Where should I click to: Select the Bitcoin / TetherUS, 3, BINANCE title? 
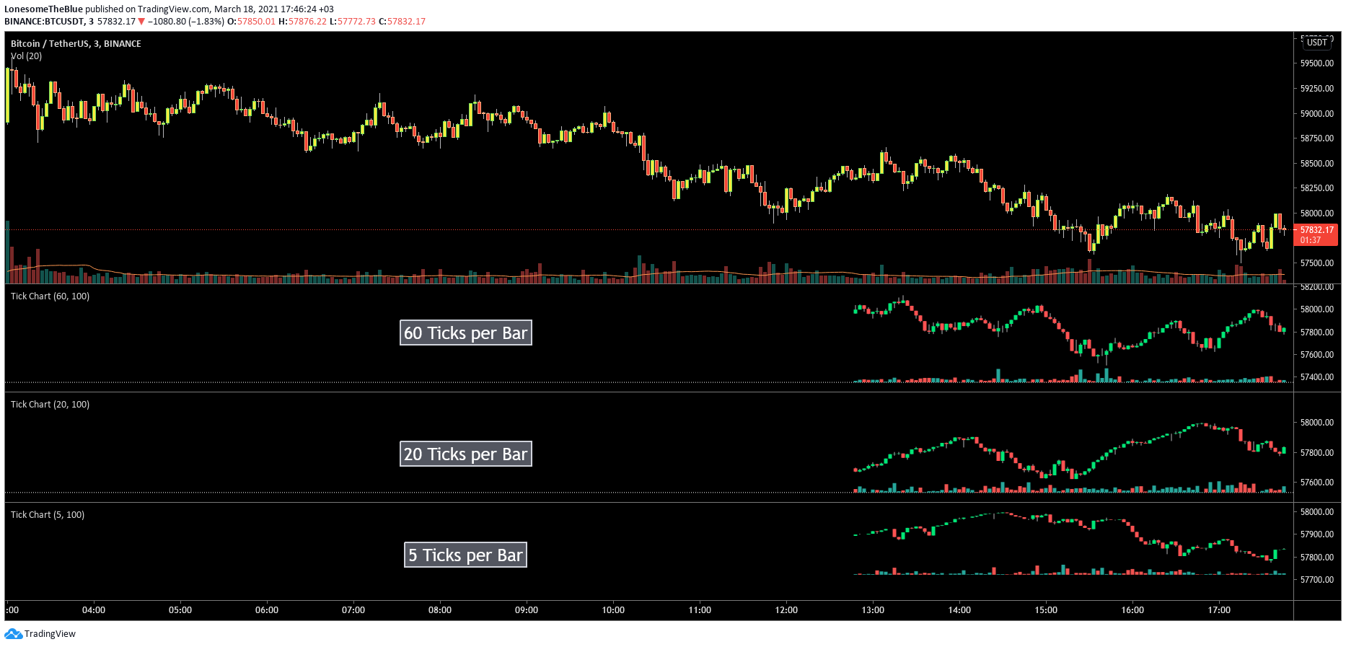coord(76,44)
